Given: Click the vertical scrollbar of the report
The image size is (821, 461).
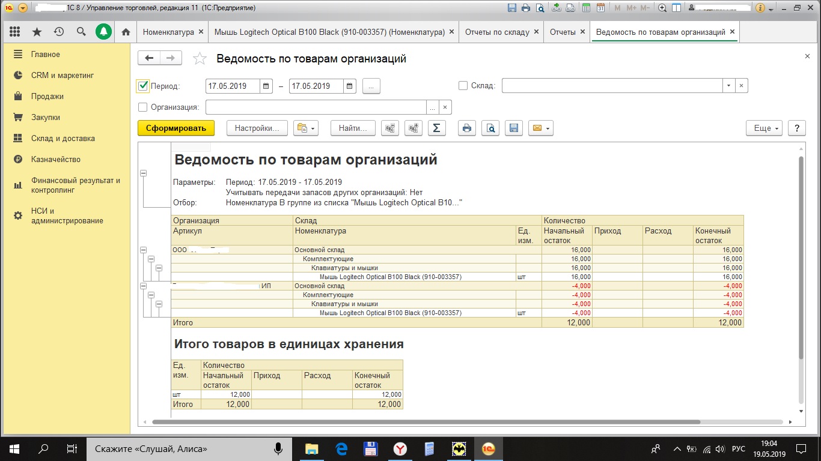Looking at the screenshot, I should [x=801, y=258].
